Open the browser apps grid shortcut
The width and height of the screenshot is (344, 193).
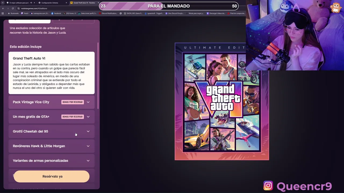point(3,13)
